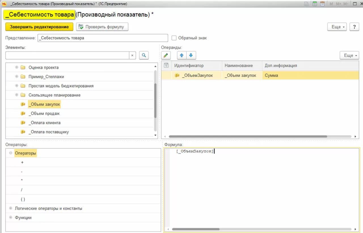The height and width of the screenshot is (233, 363).
Task: Clear the elements search field with X
Action: coord(132,55)
